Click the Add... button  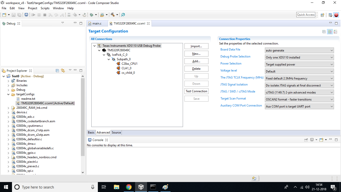click(196, 61)
